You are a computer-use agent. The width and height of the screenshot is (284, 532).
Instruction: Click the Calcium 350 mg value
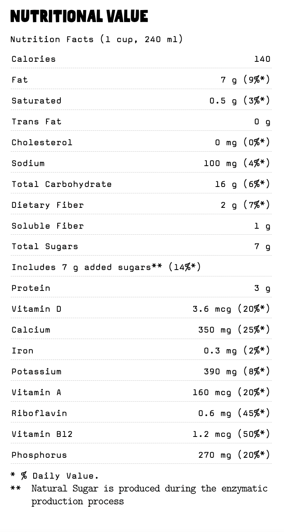[x=234, y=330]
